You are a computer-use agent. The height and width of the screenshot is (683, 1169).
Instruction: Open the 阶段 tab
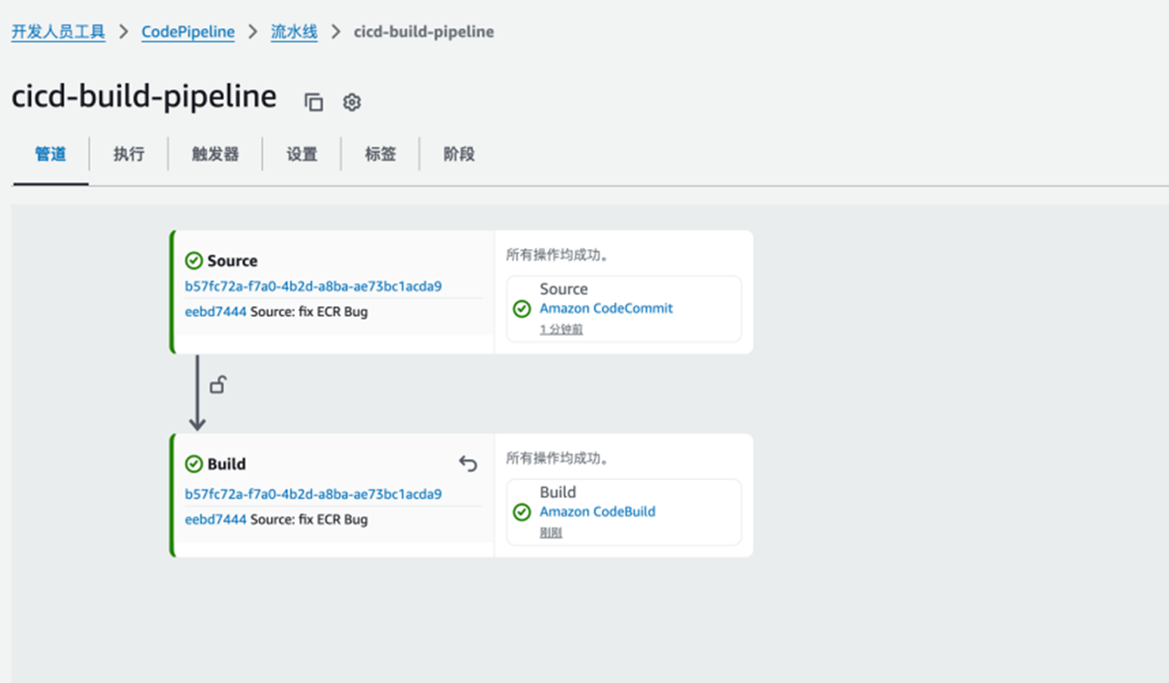pyautogui.click(x=459, y=154)
